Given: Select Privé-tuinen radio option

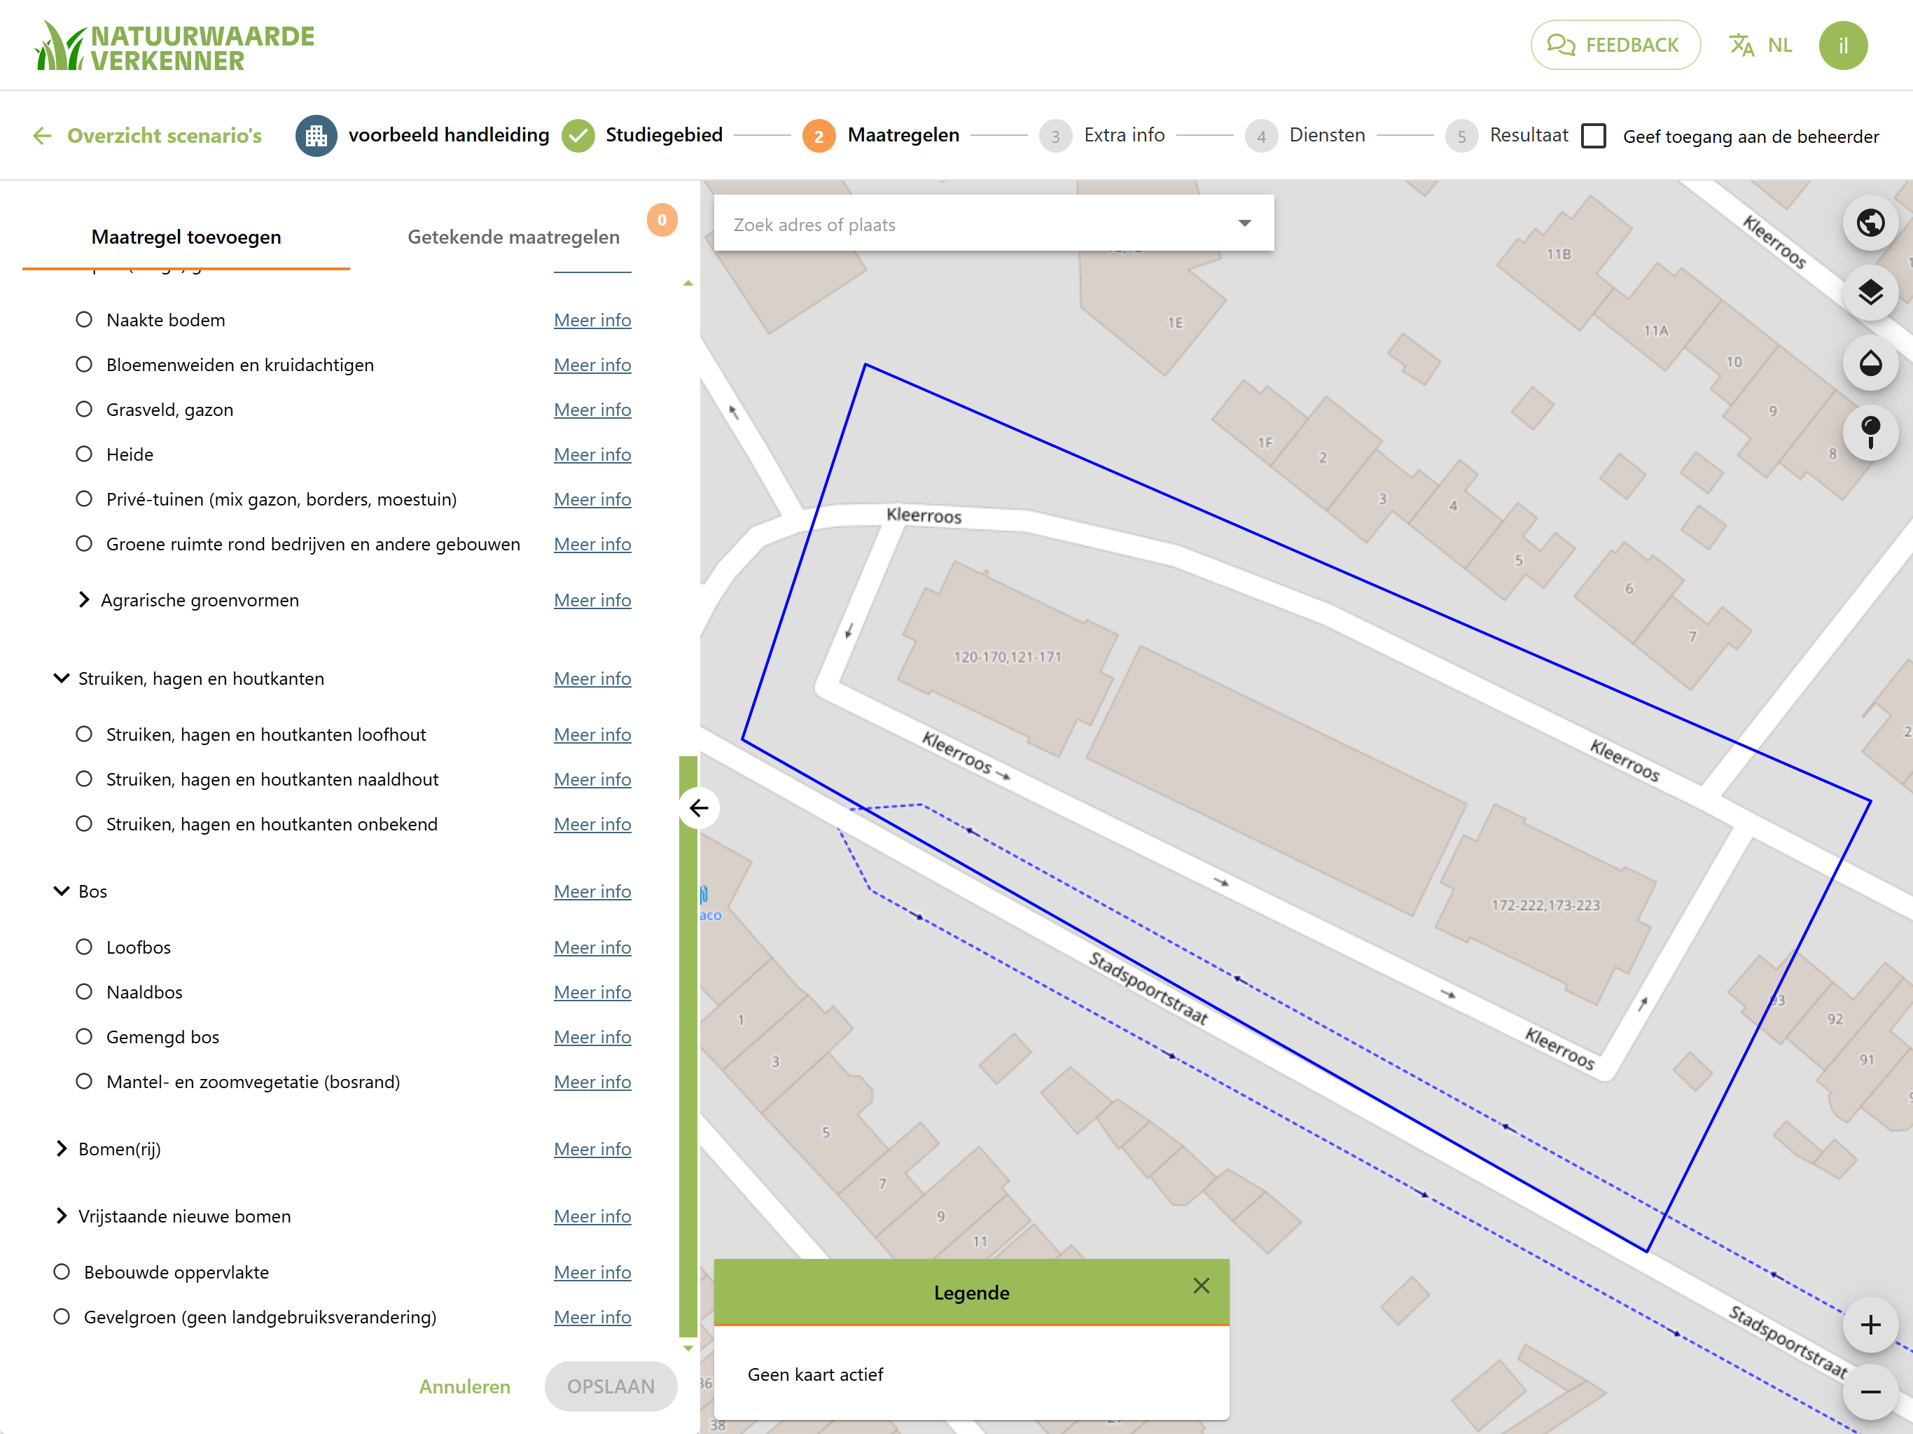Looking at the screenshot, I should click(84, 499).
